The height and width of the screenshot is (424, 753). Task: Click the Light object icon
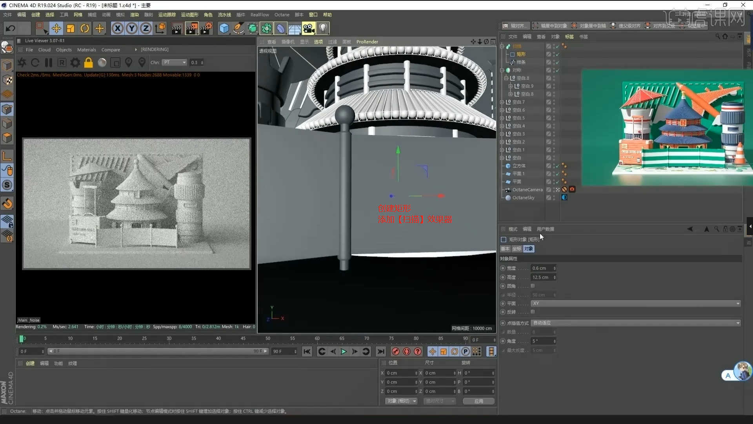[x=323, y=28]
